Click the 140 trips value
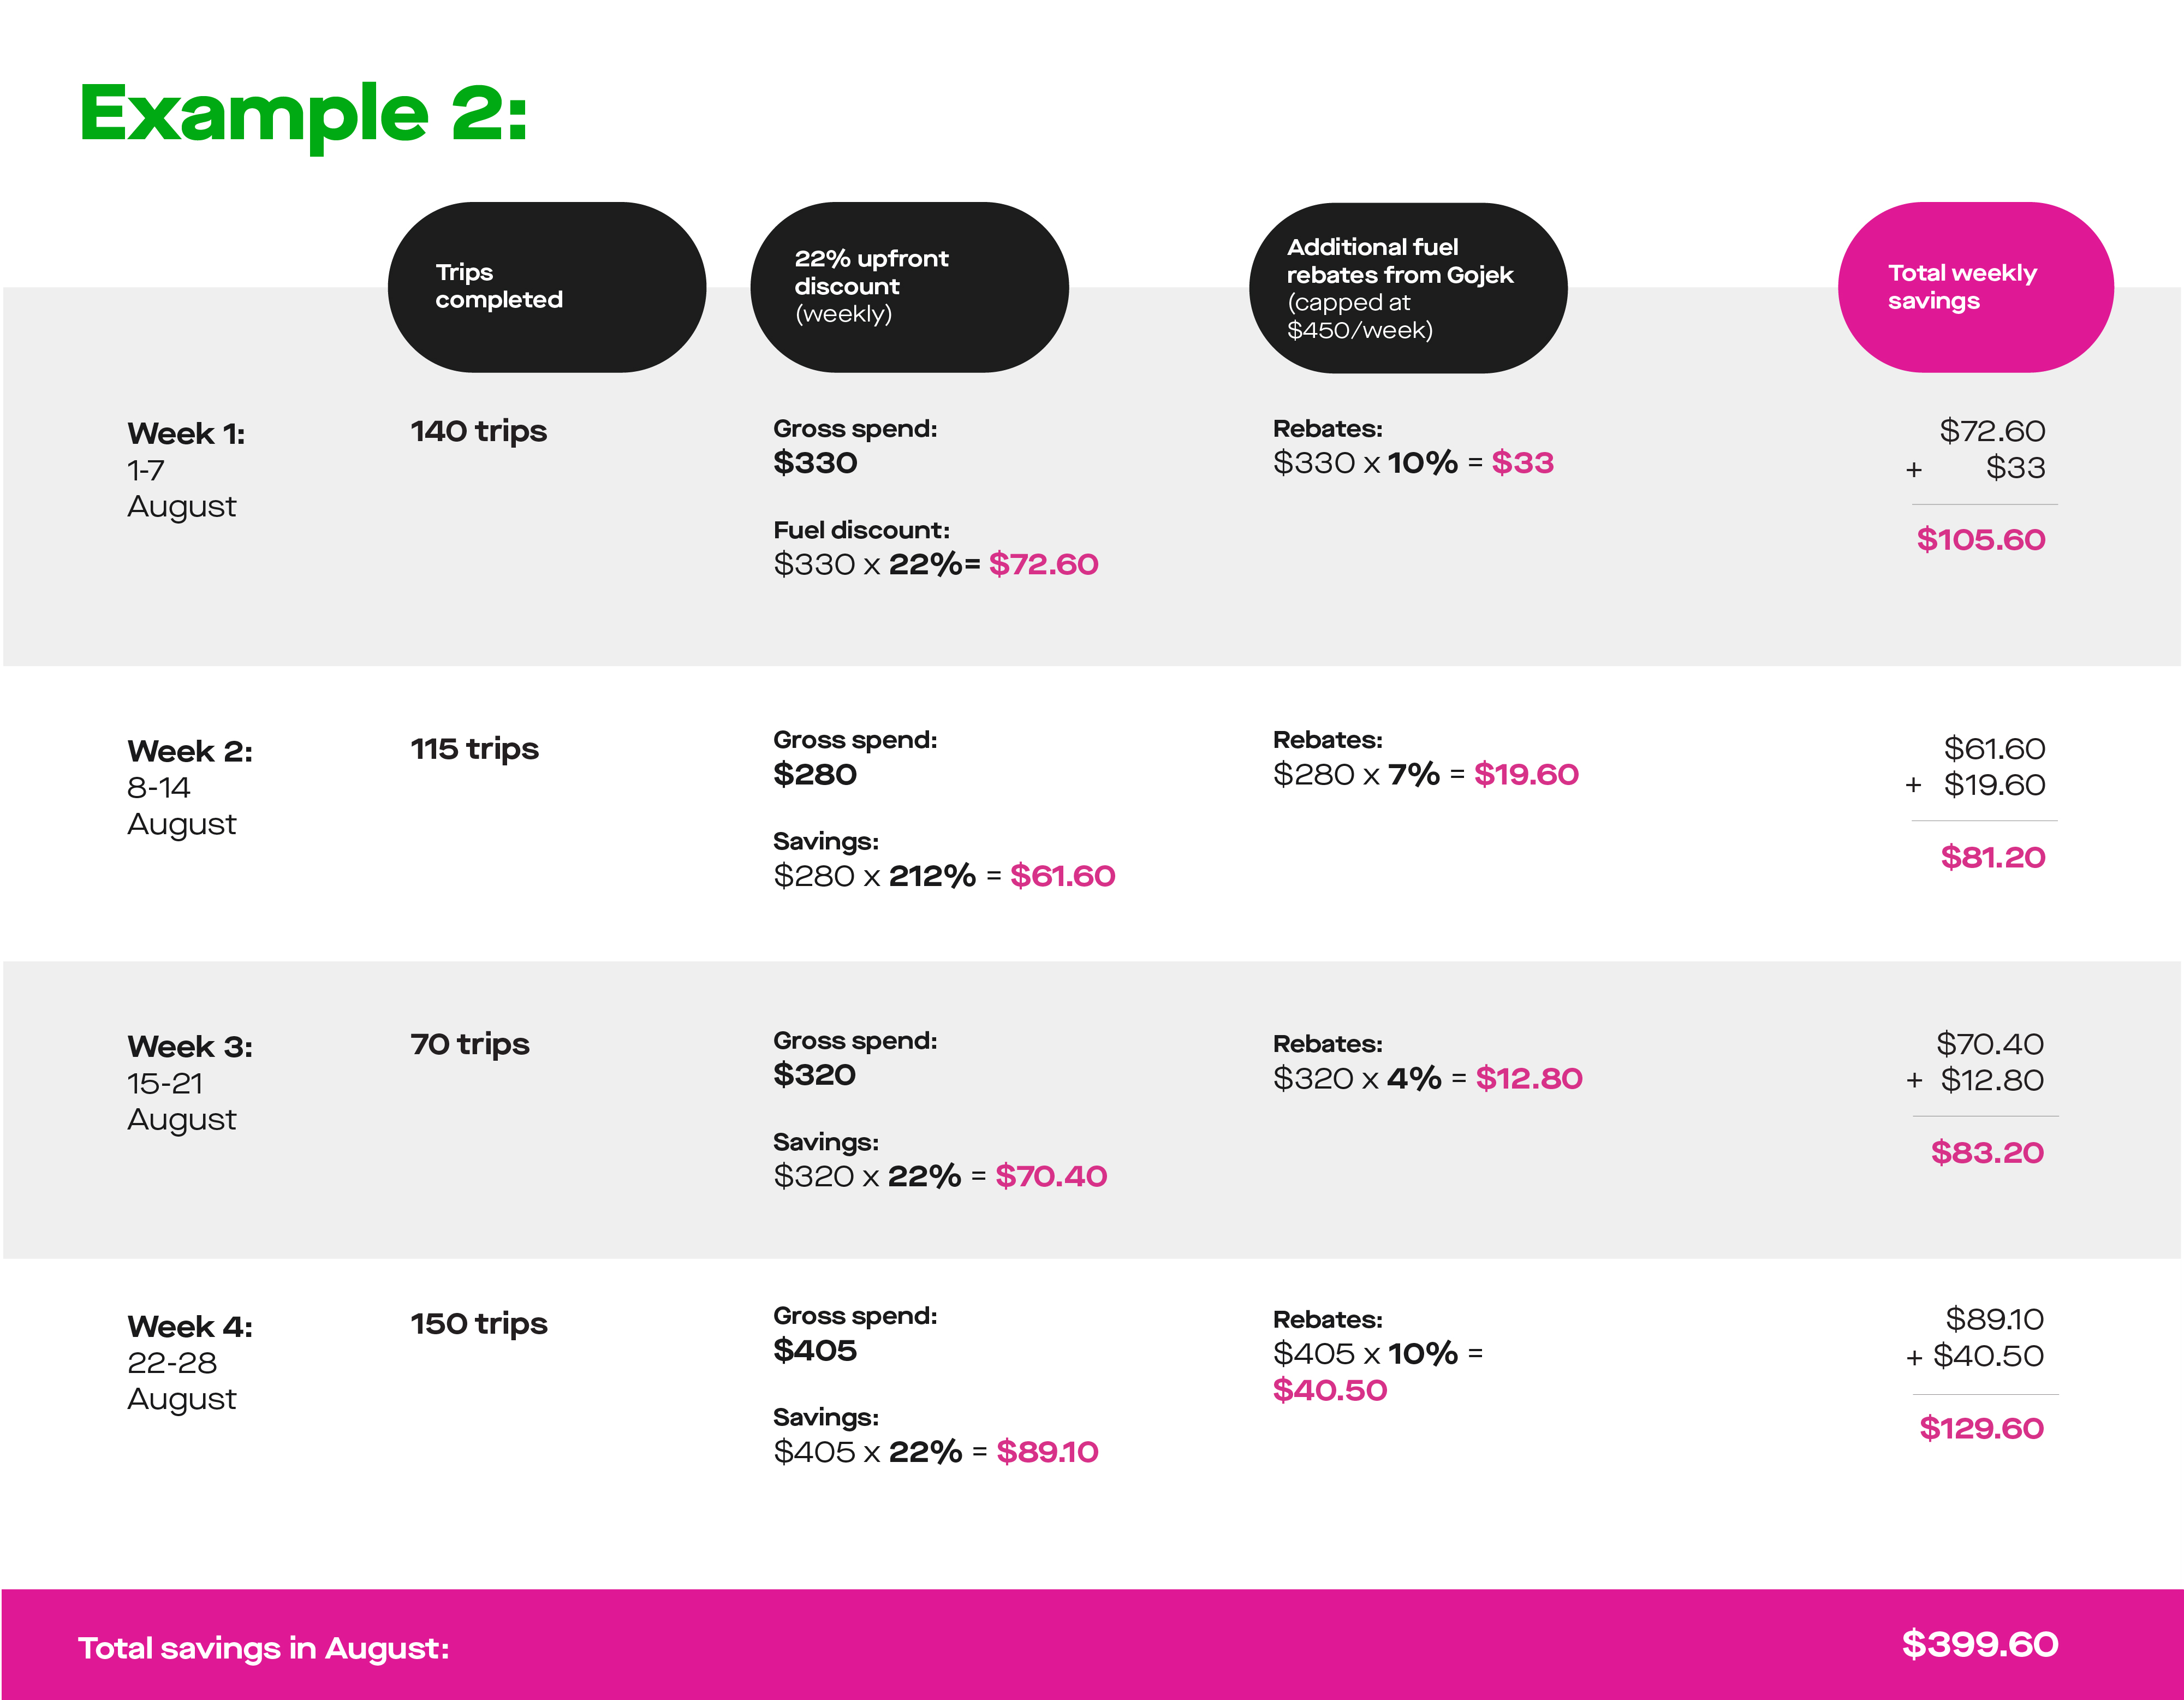Screen dimensions: 2184x1700 [479, 431]
